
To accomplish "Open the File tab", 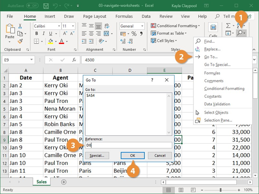I will click(x=10, y=16).
